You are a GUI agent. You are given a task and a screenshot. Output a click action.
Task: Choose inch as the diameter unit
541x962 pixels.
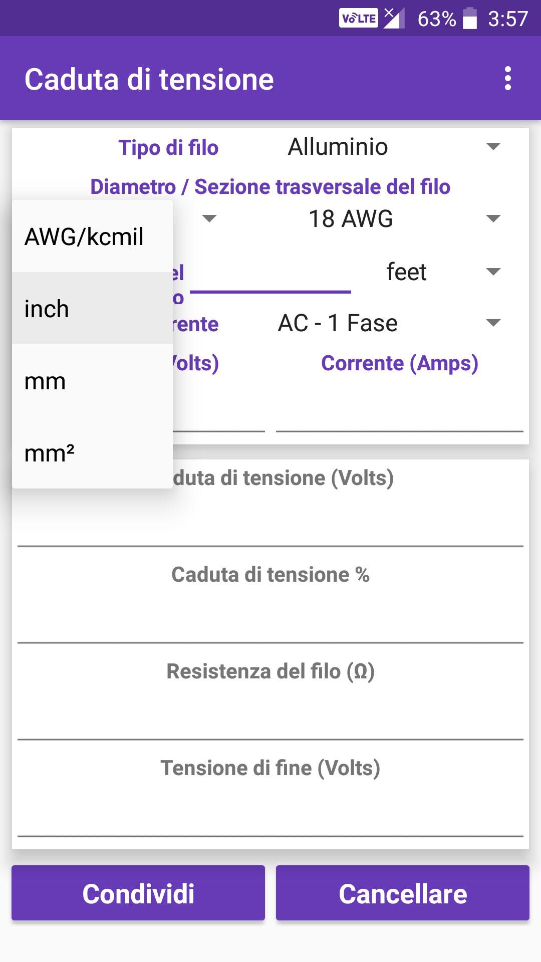pos(93,309)
